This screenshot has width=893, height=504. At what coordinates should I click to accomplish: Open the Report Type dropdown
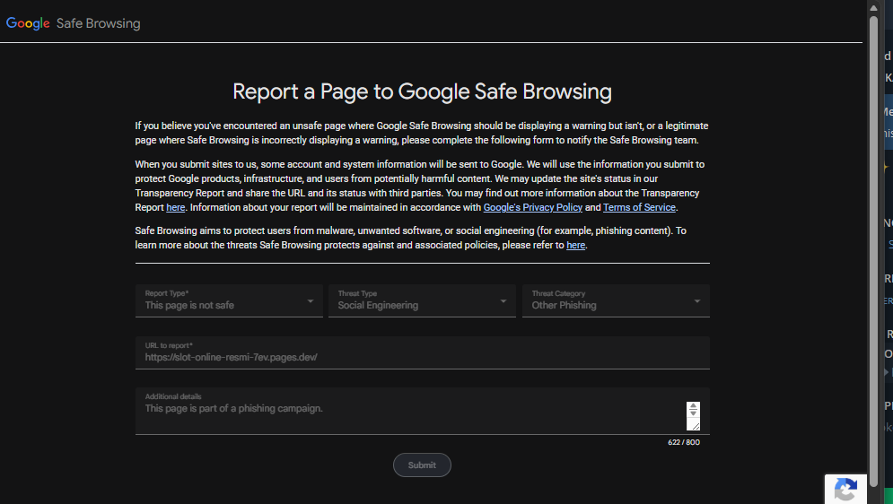[x=229, y=301]
